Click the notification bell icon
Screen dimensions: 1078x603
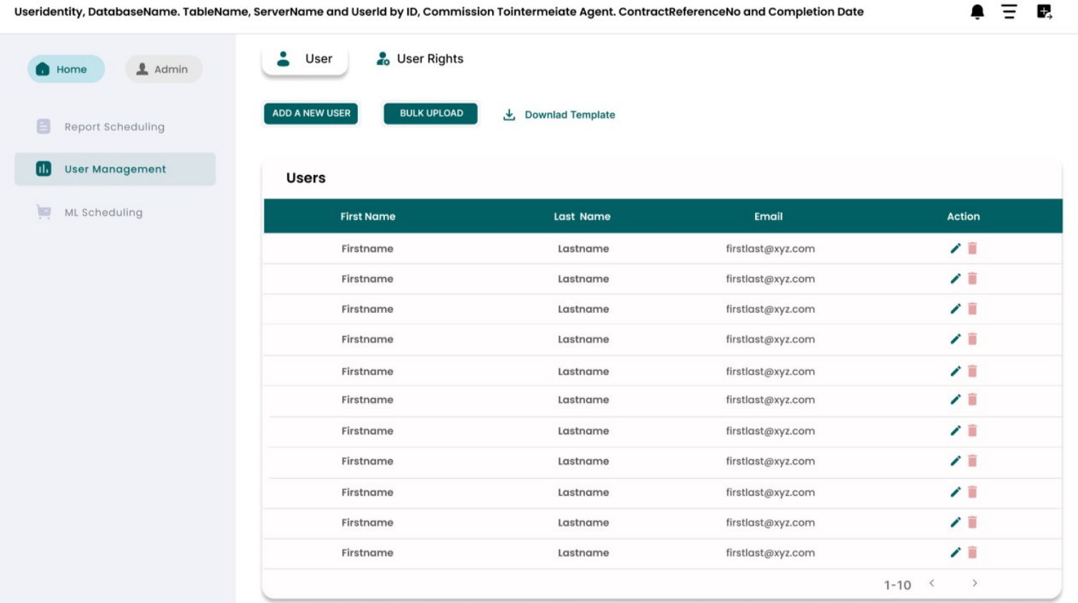(977, 12)
